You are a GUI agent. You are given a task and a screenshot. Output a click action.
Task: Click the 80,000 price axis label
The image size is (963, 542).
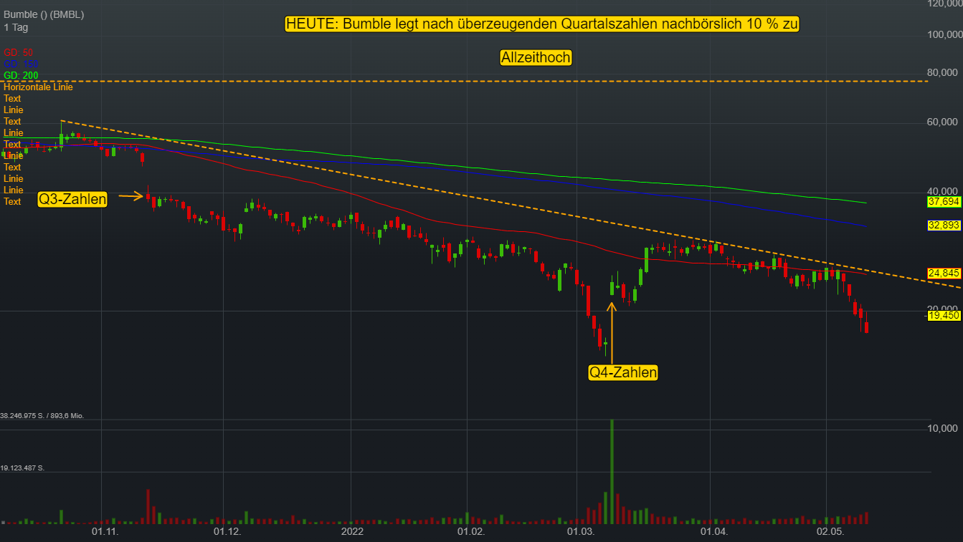click(x=942, y=72)
